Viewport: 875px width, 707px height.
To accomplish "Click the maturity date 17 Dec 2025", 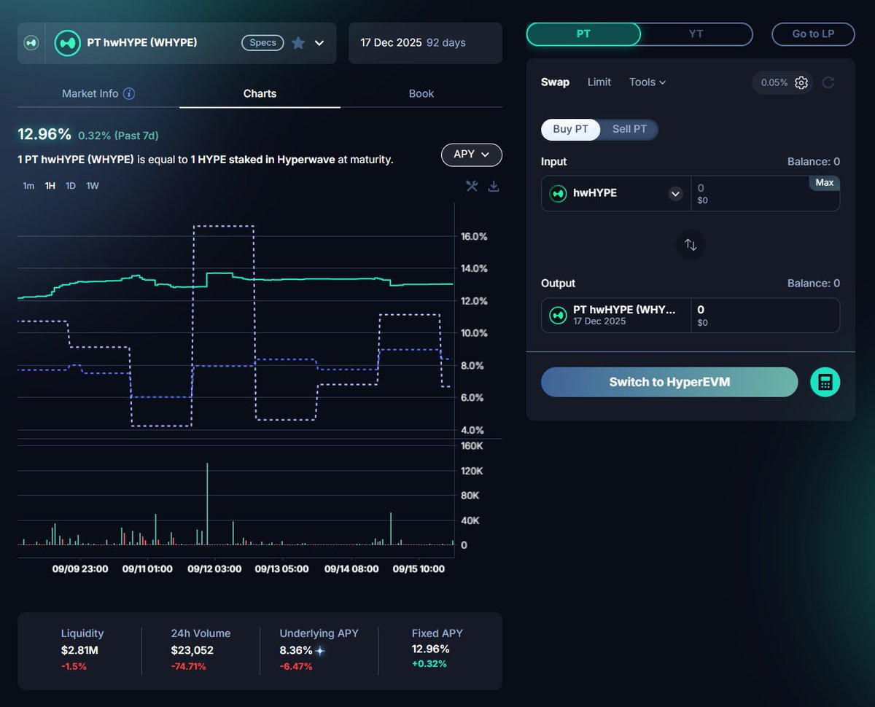I will tap(391, 43).
